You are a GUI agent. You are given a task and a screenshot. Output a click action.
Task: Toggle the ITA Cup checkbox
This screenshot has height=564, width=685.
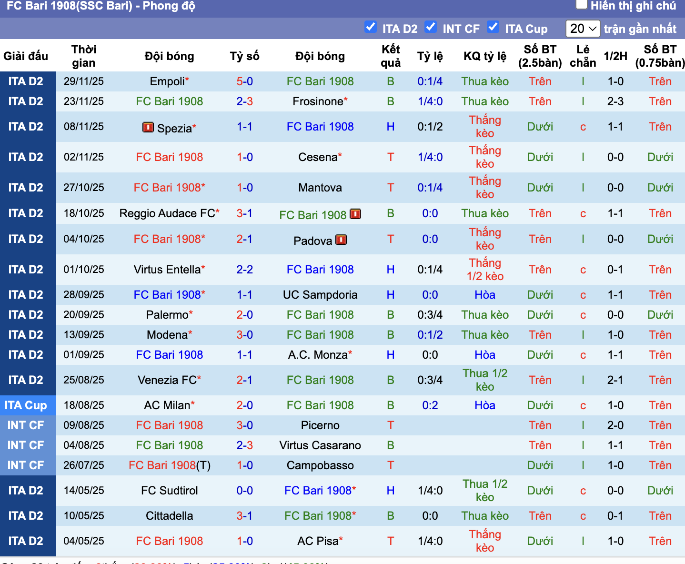point(493,27)
